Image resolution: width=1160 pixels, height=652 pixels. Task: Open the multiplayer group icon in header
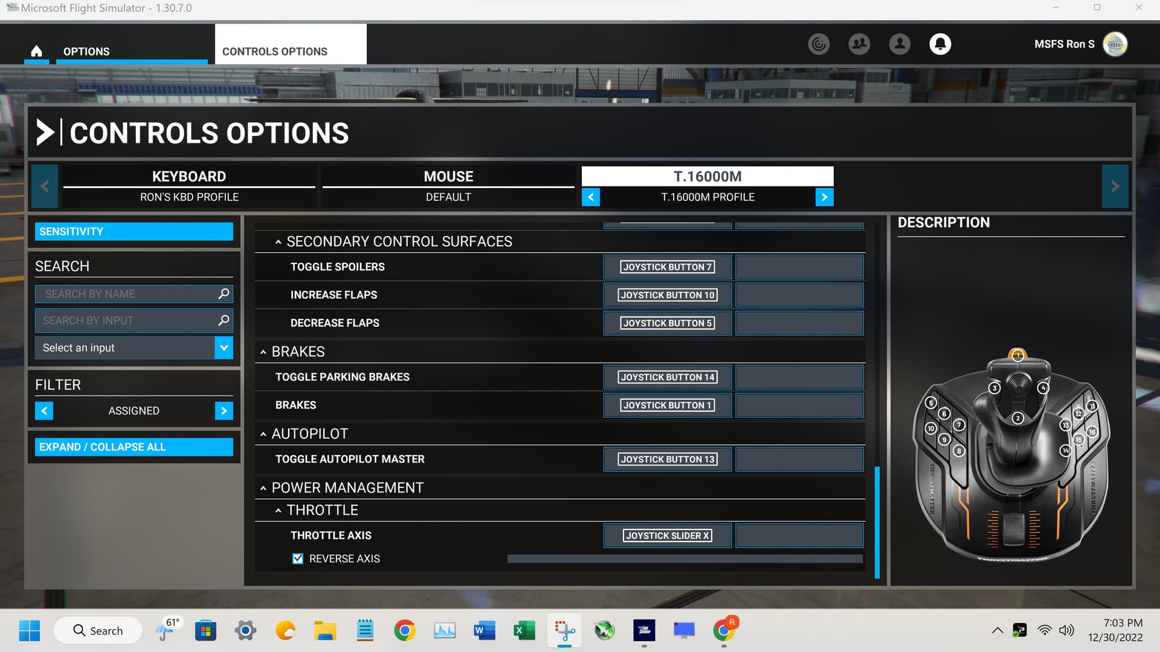[x=859, y=44]
